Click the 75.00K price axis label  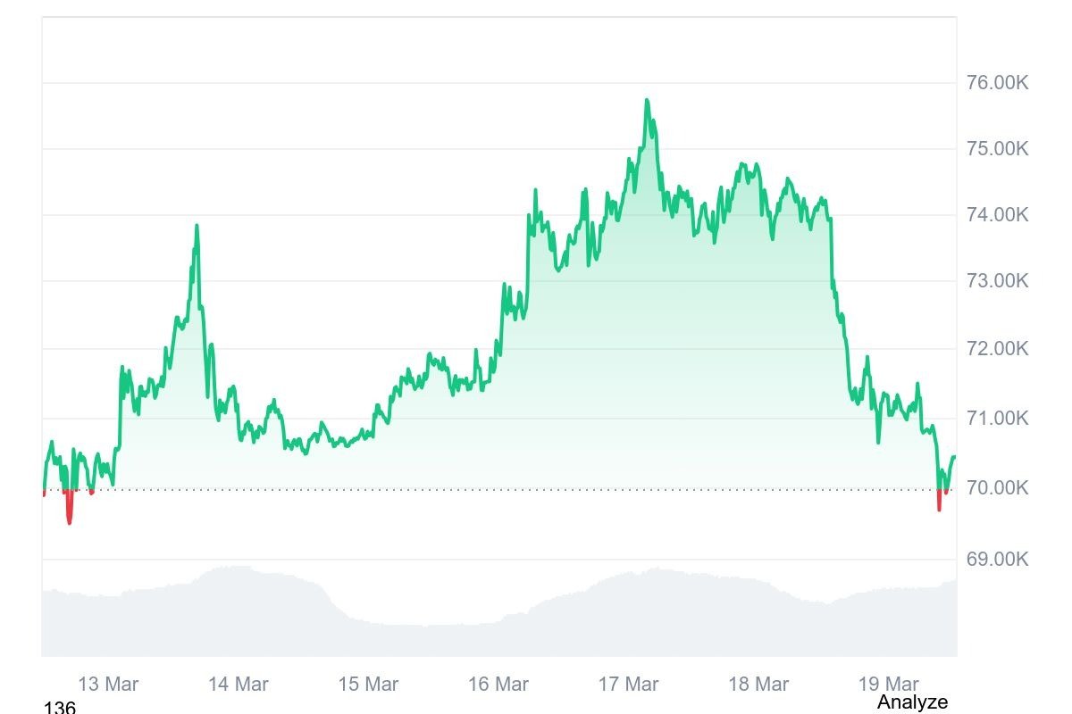[997, 149]
